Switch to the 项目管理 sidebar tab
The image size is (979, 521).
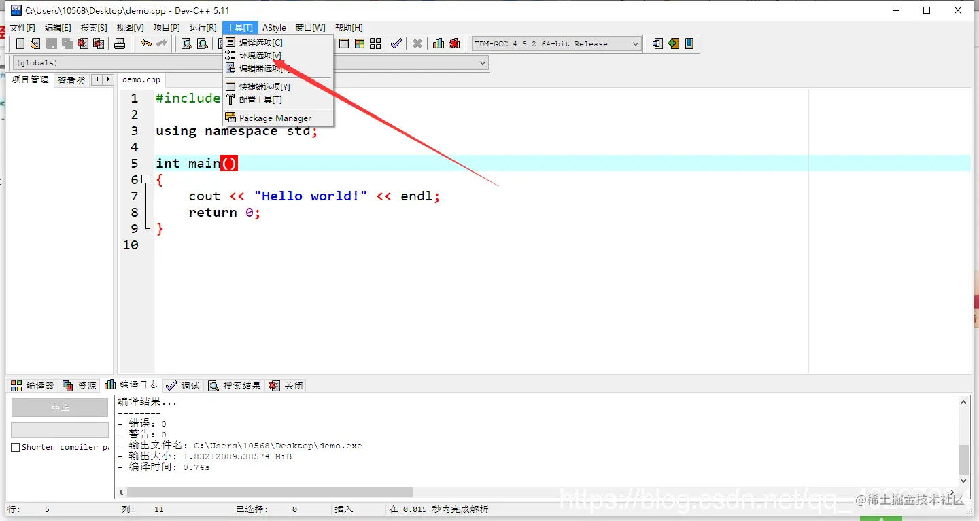(x=30, y=79)
